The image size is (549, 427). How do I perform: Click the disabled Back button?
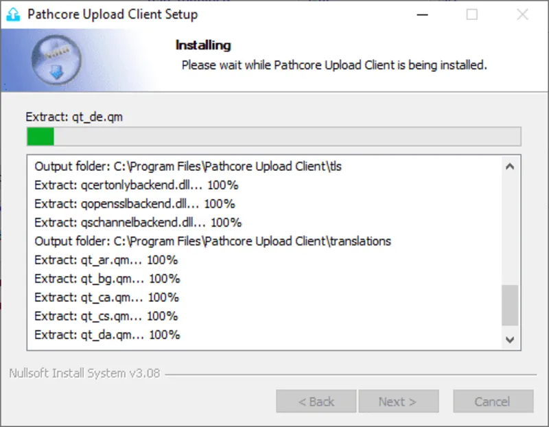316,402
